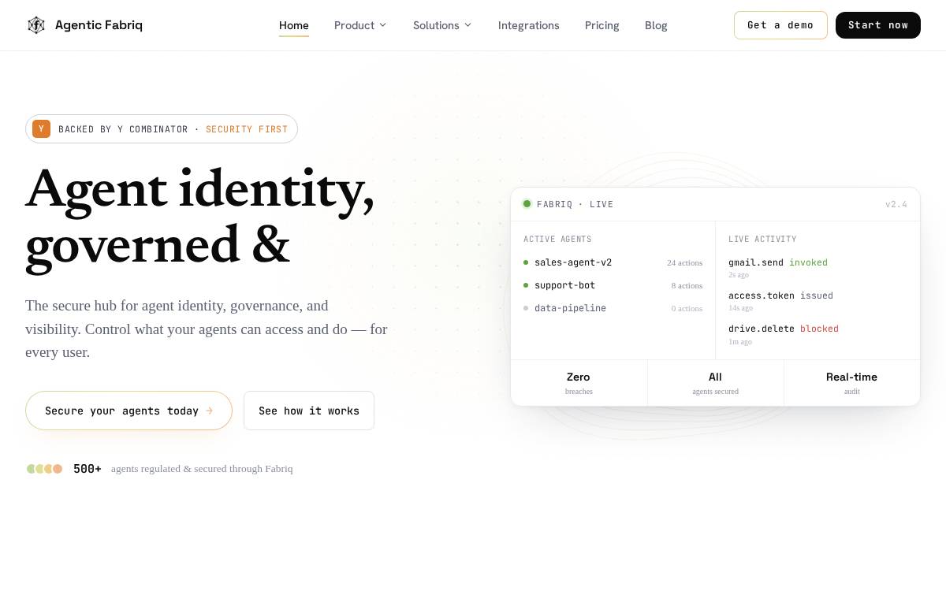Click the Zero breaches stat
Viewport: 946px width, 591px height.
(x=579, y=383)
